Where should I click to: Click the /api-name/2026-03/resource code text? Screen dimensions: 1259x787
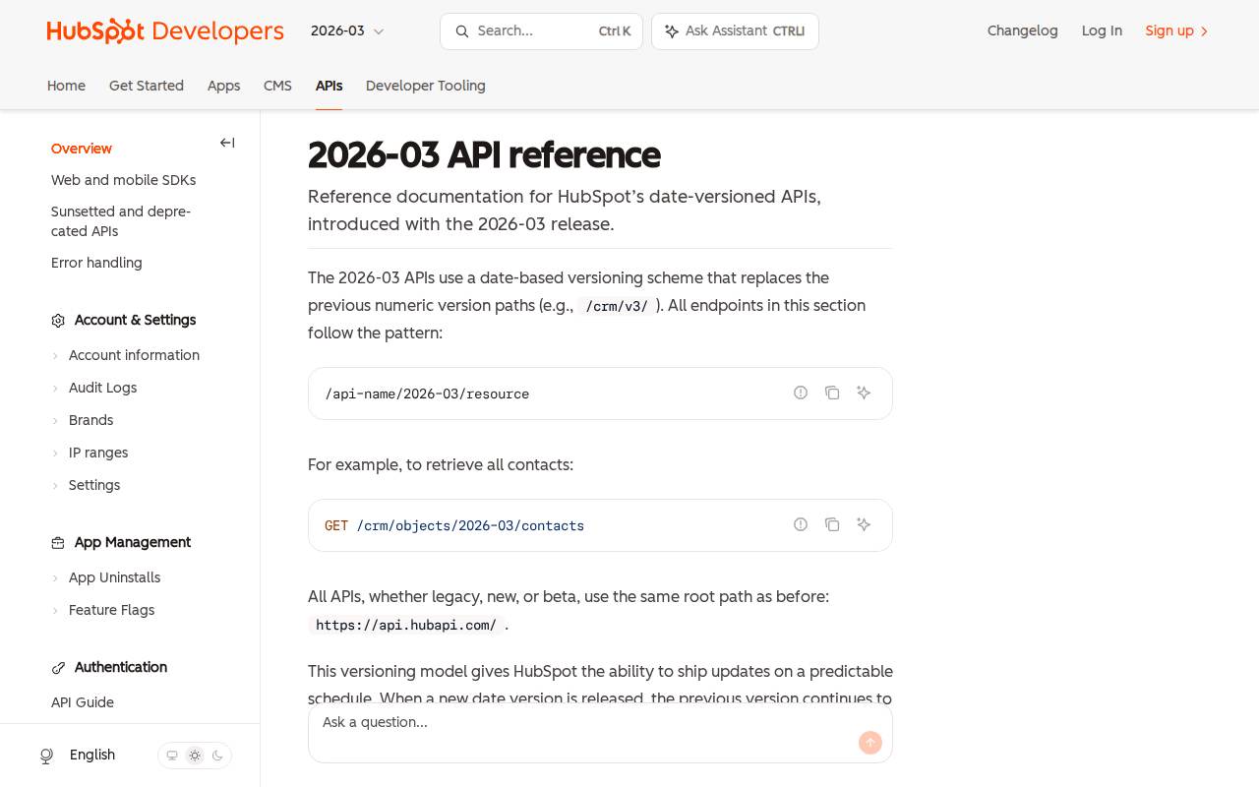(x=427, y=394)
